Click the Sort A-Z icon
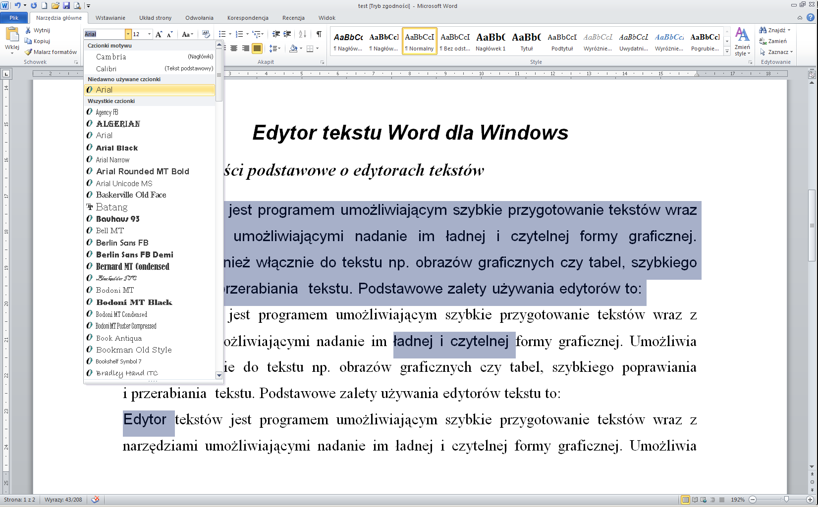The width and height of the screenshot is (818, 507). pyautogui.click(x=302, y=34)
